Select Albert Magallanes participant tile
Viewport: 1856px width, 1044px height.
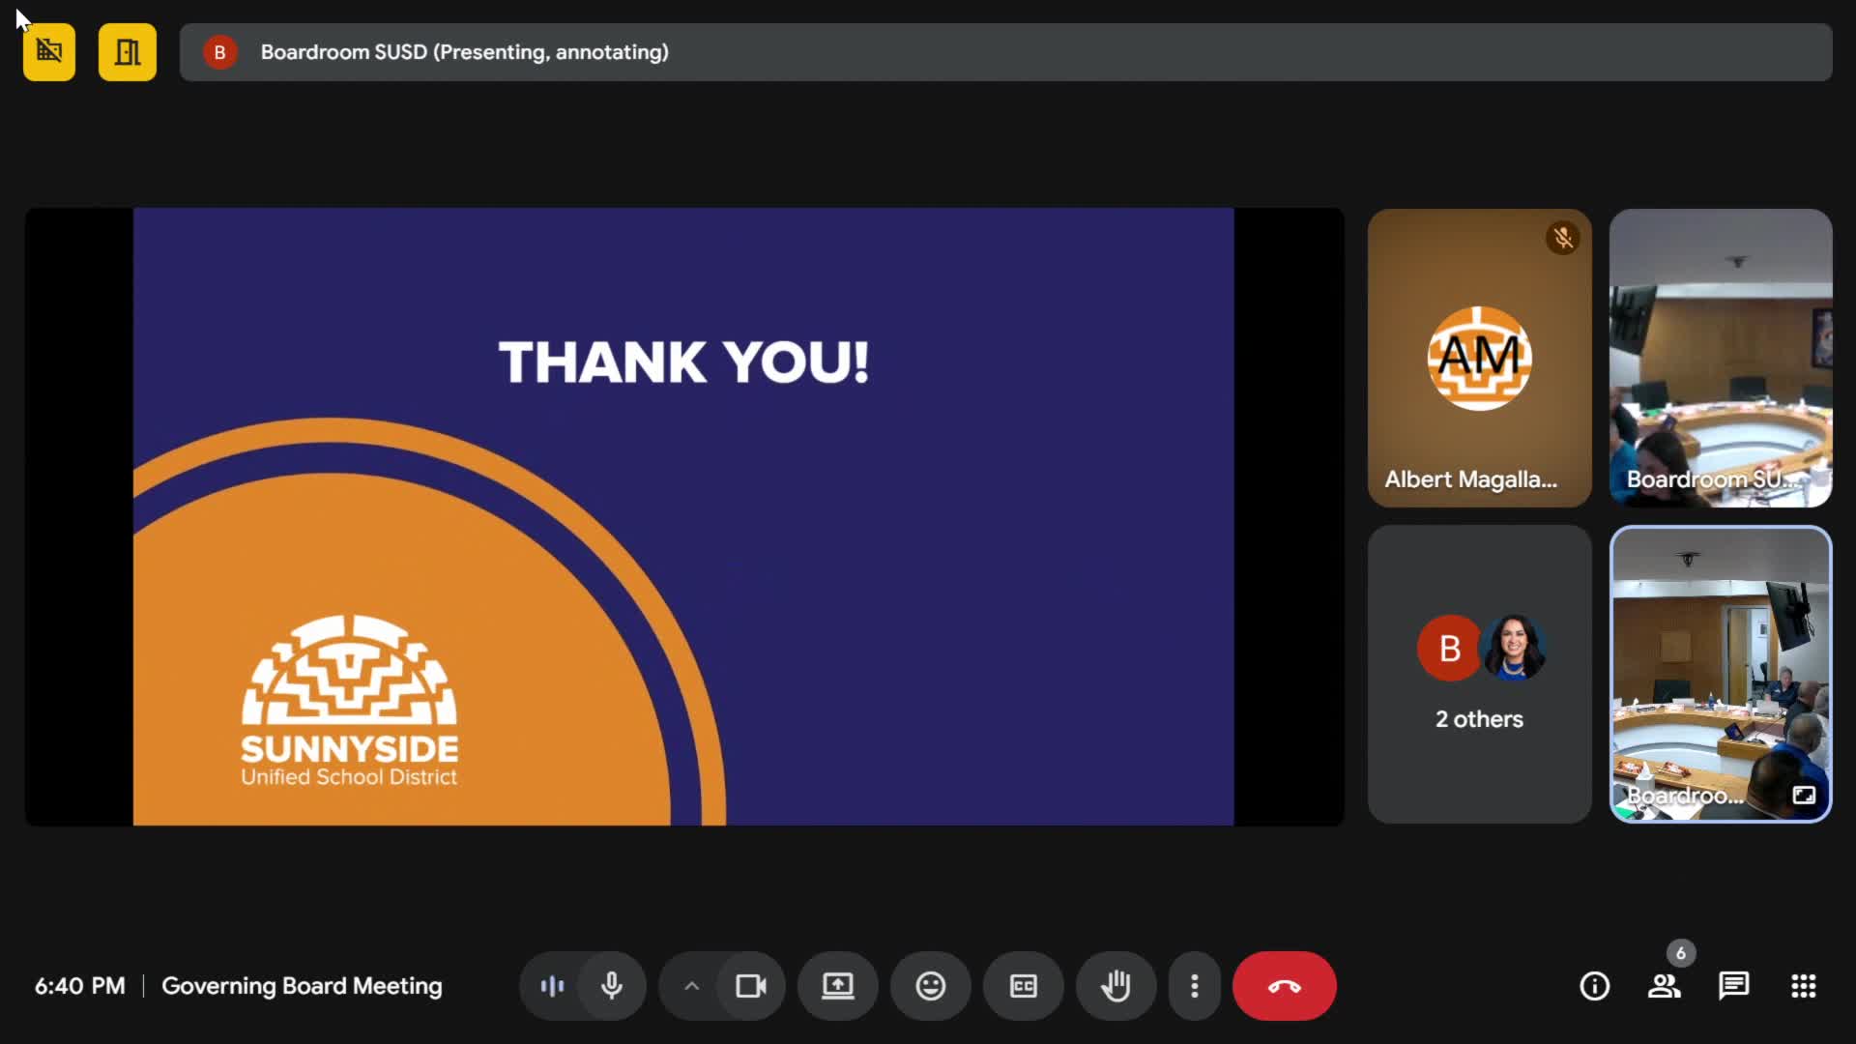click(x=1479, y=358)
